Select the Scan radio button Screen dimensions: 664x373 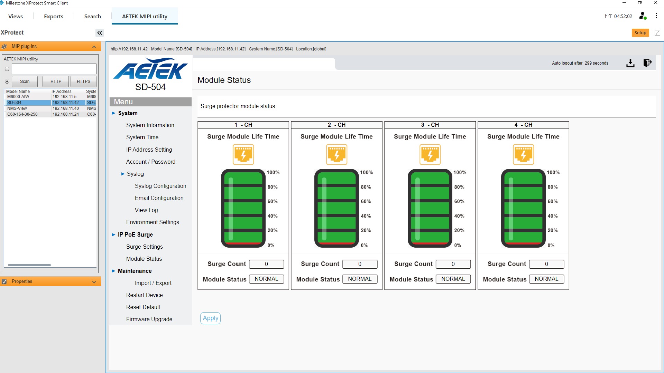7,82
